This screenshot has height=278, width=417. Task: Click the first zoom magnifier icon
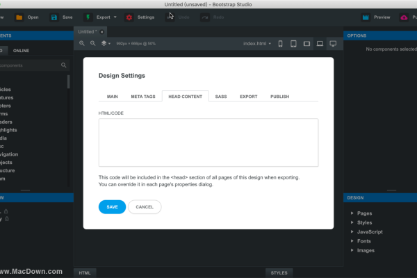tap(82, 43)
